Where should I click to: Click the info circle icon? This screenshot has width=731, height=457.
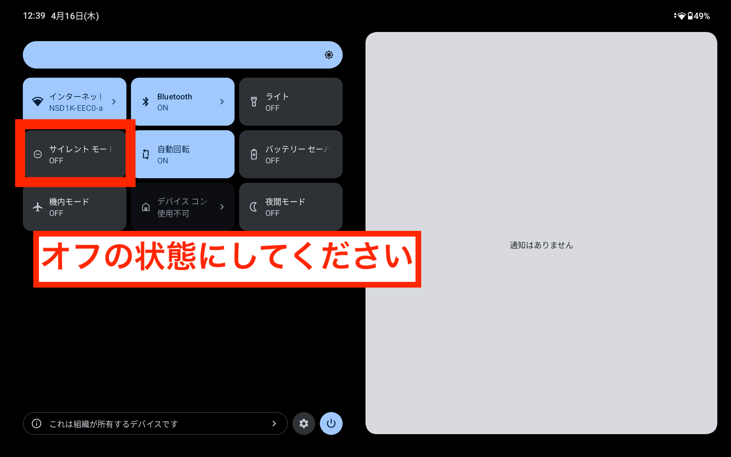click(37, 423)
